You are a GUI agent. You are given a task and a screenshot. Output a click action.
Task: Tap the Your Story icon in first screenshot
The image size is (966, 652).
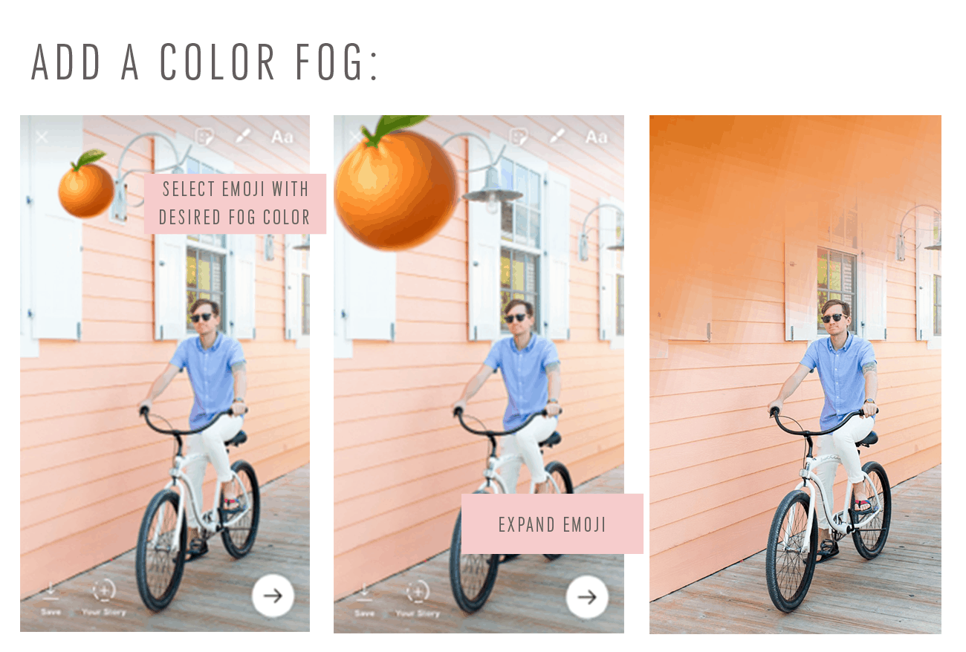point(104,597)
